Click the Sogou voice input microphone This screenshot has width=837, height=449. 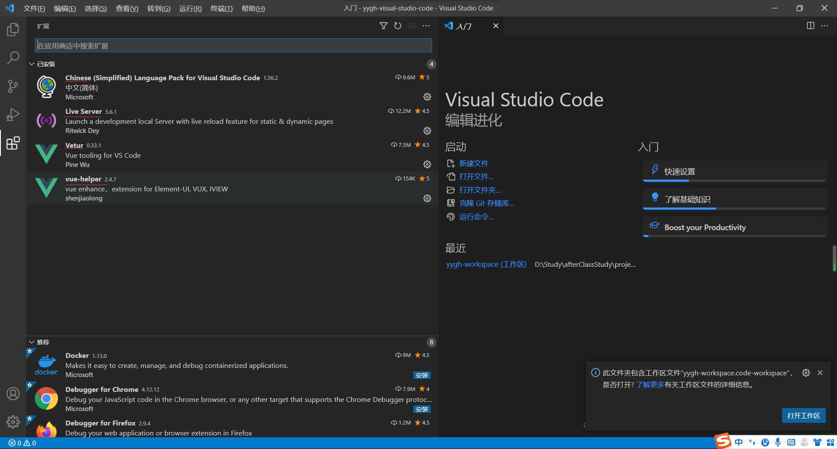(x=778, y=442)
